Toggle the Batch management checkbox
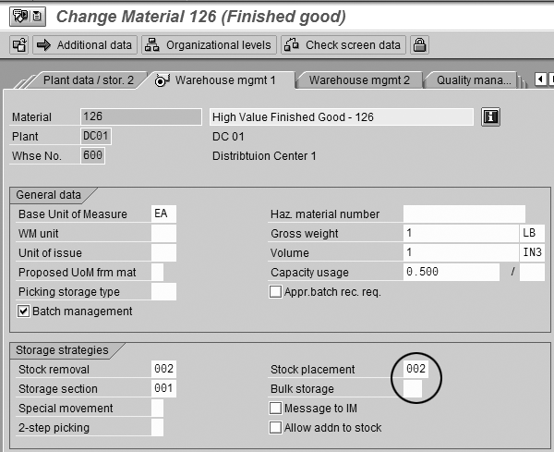The image size is (554, 452). (24, 312)
